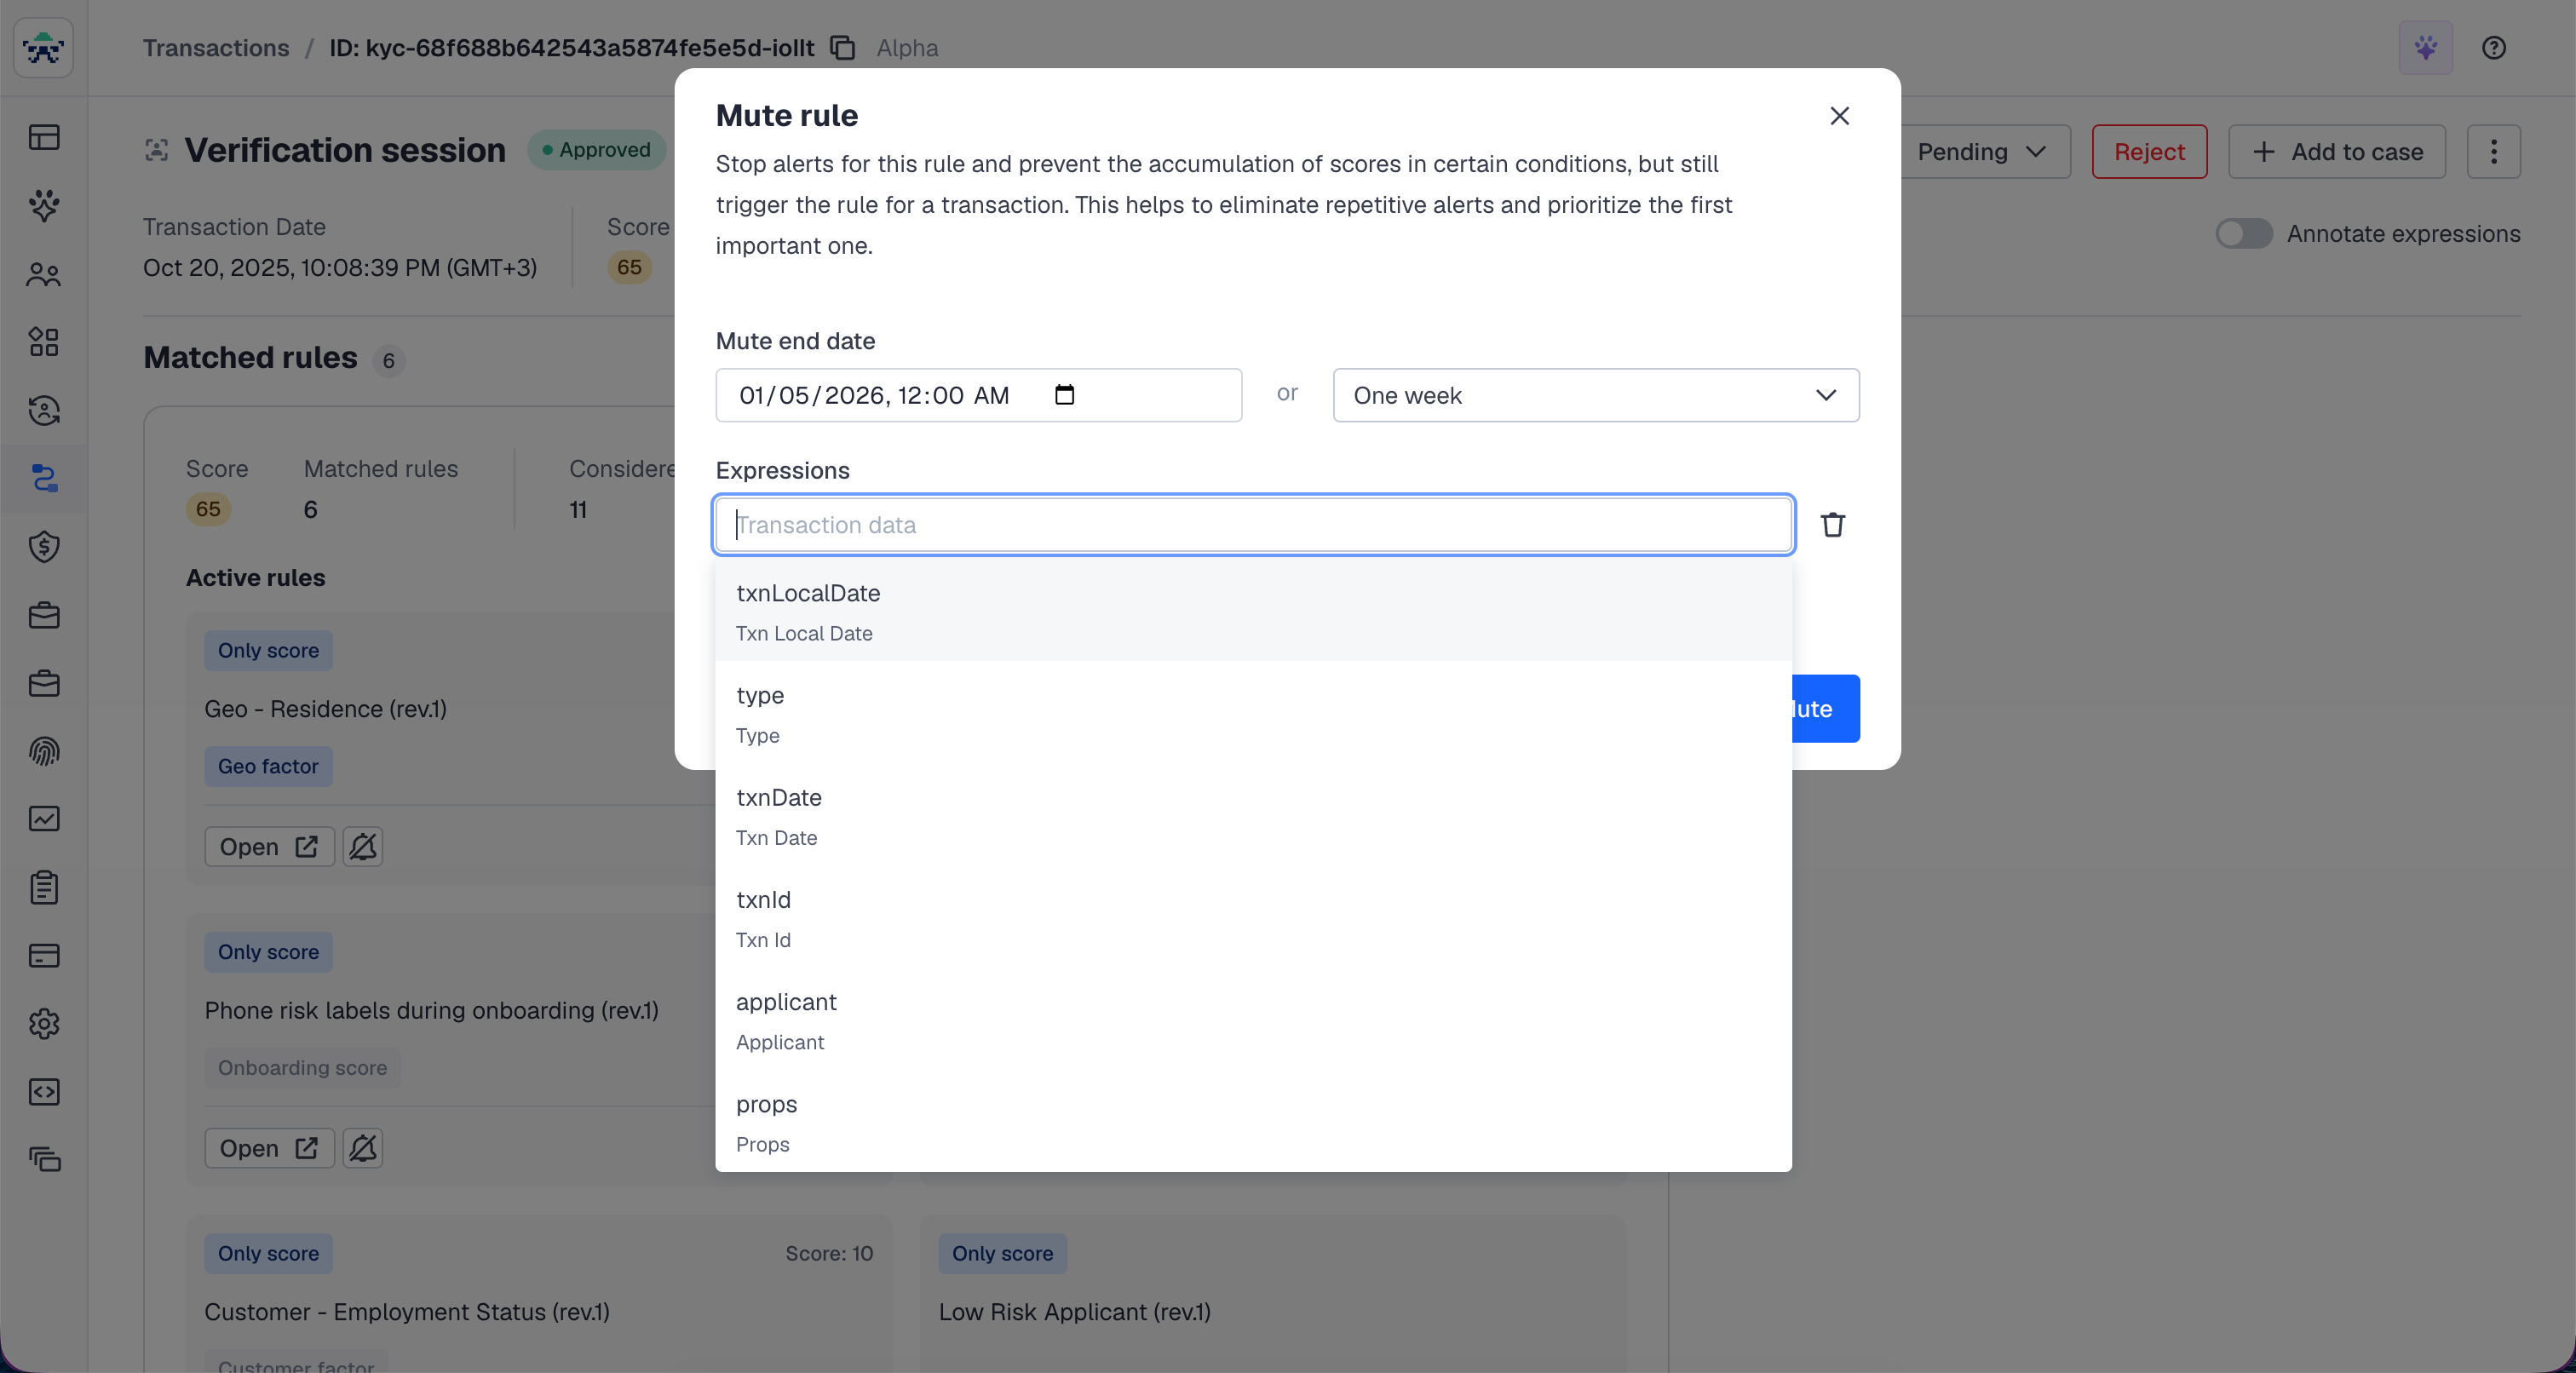Open calendar picker in mute end date
The image size is (2576, 1373).
tap(1064, 395)
